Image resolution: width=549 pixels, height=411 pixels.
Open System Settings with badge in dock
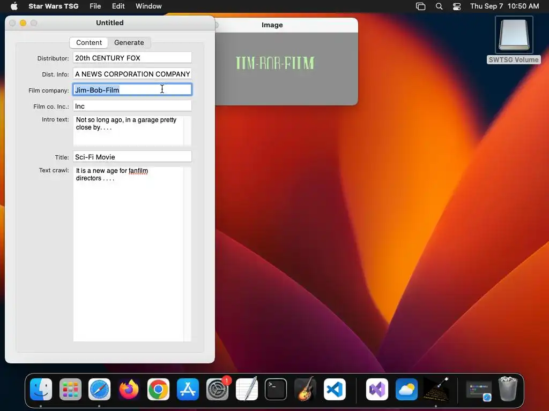[218, 389]
